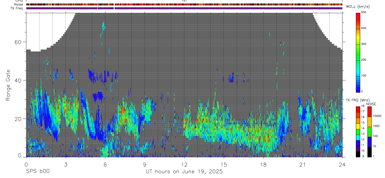
Task: Click the 'NOISE' legend title
Action: [x=371, y=104]
